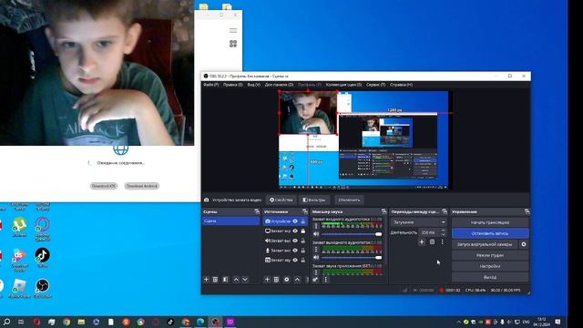The image size is (583, 328).
Task: Open the View menu in OBS
Action: click(x=253, y=85)
